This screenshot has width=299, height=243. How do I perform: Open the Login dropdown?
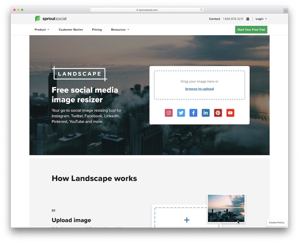pyautogui.click(x=261, y=19)
